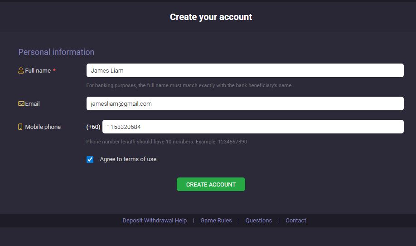
Task: Click the 'Mobile phone' field label
Action: 43,127
